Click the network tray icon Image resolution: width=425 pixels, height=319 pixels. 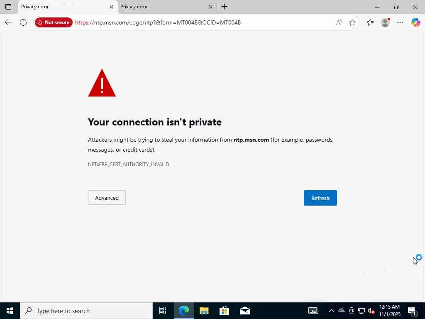point(361,311)
